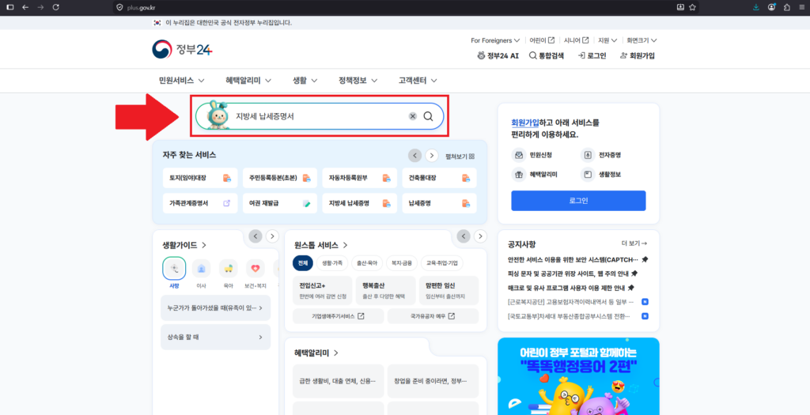The image size is (810, 415).
Task: Expand 펼쳐보기 grid view
Action: (460, 156)
